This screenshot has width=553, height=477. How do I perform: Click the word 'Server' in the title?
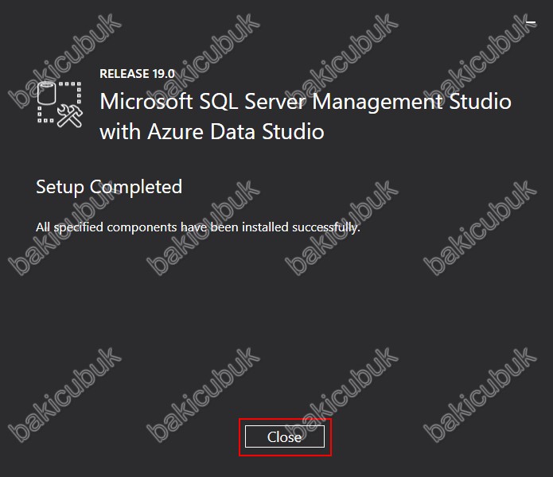[275, 102]
